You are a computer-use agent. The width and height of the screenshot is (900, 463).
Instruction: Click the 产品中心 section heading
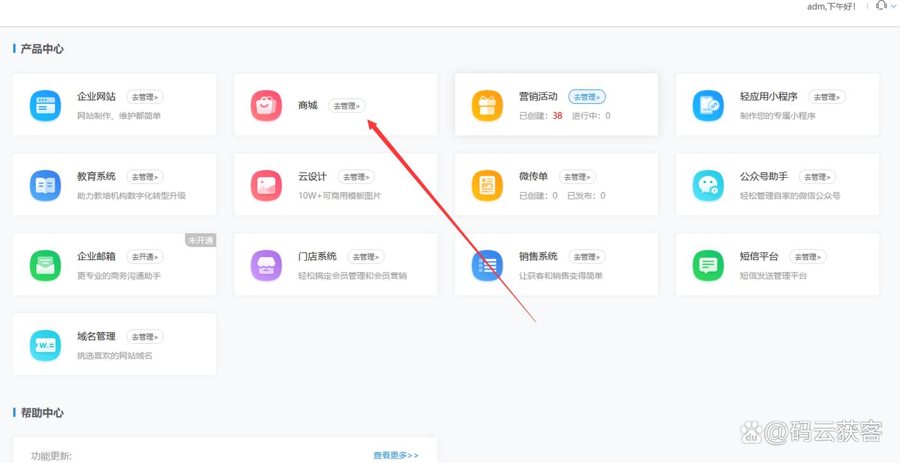[x=42, y=48]
